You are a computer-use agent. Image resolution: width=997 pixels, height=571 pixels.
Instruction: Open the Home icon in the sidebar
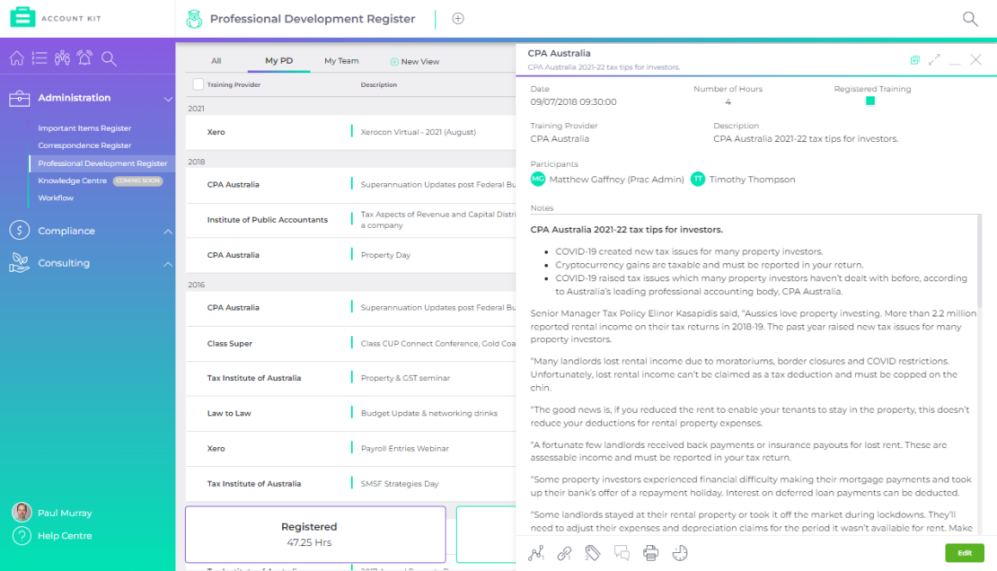(16, 58)
